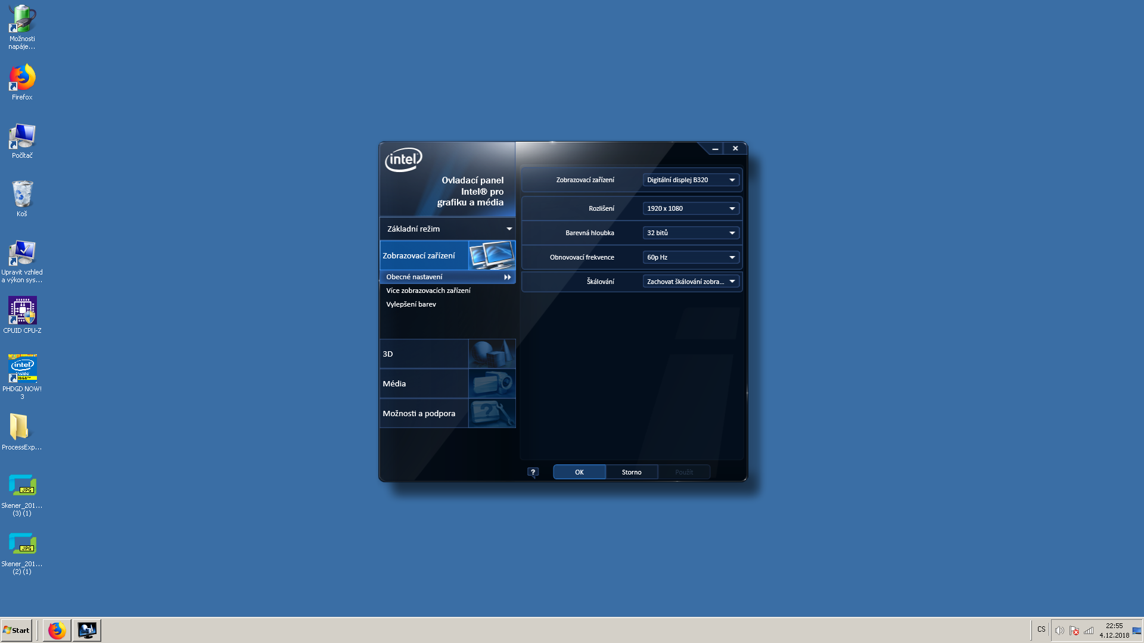The height and width of the screenshot is (643, 1144).
Task: Cancel changes with the Storno button
Action: [631, 472]
